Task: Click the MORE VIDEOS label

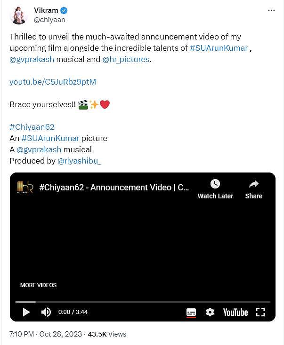Action: (x=38, y=285)
